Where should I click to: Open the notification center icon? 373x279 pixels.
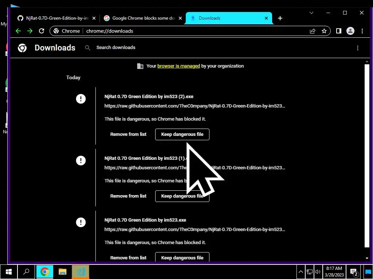click(354, 272)
